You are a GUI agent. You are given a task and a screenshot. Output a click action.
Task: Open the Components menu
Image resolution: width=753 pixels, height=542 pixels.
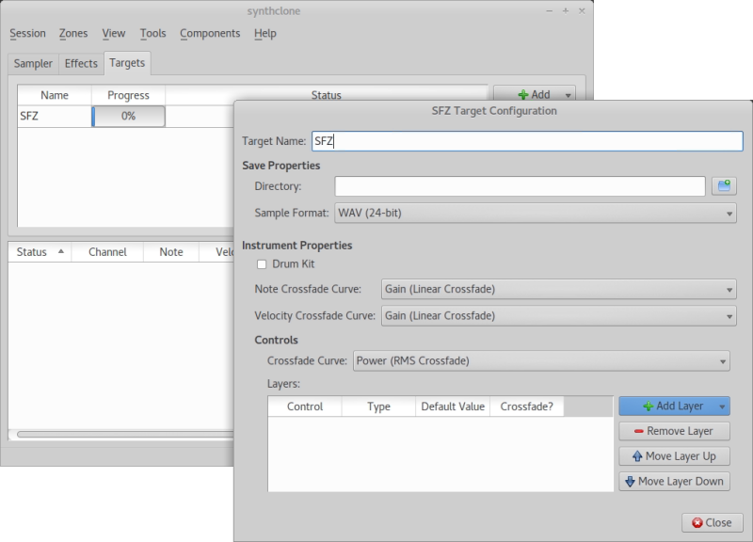pyautogui.click(x=210, y=33)
